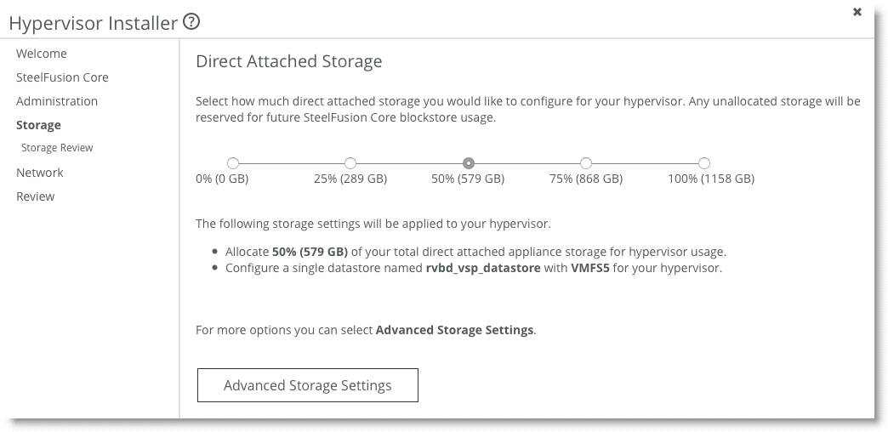
Task: Pick the 75% storage radio button
Action: point(586,163)
